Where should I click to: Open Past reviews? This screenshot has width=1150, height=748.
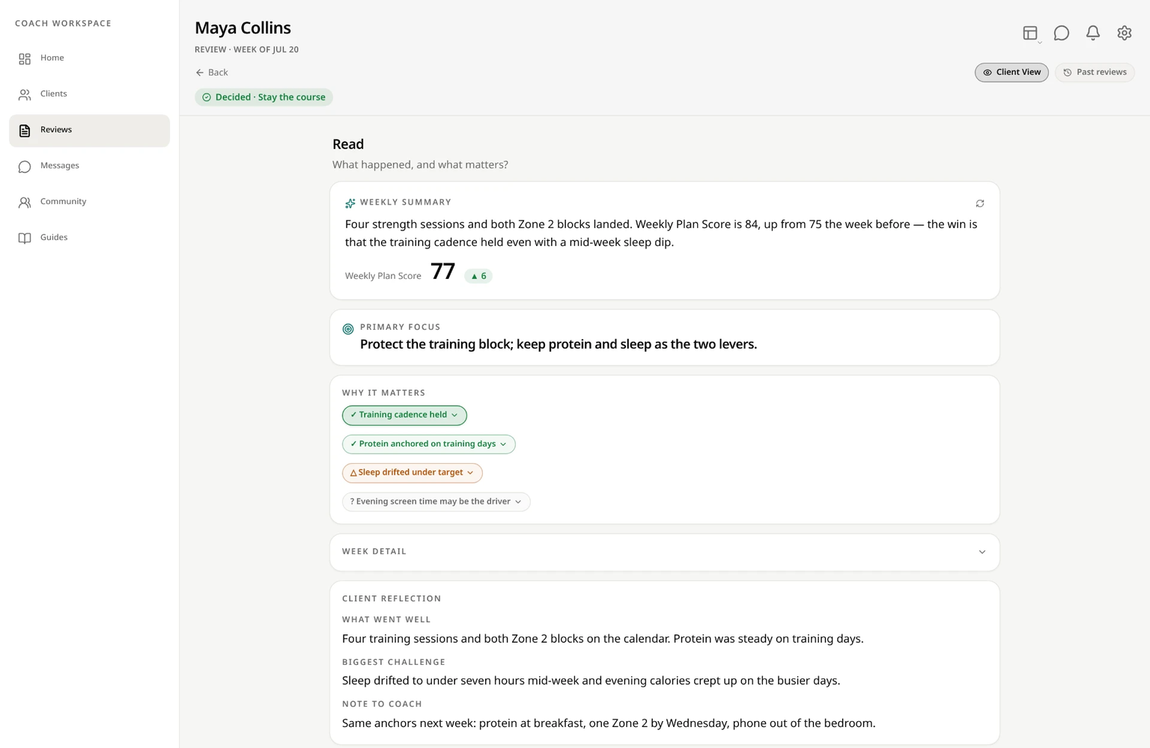click(x=1095, y=73)
